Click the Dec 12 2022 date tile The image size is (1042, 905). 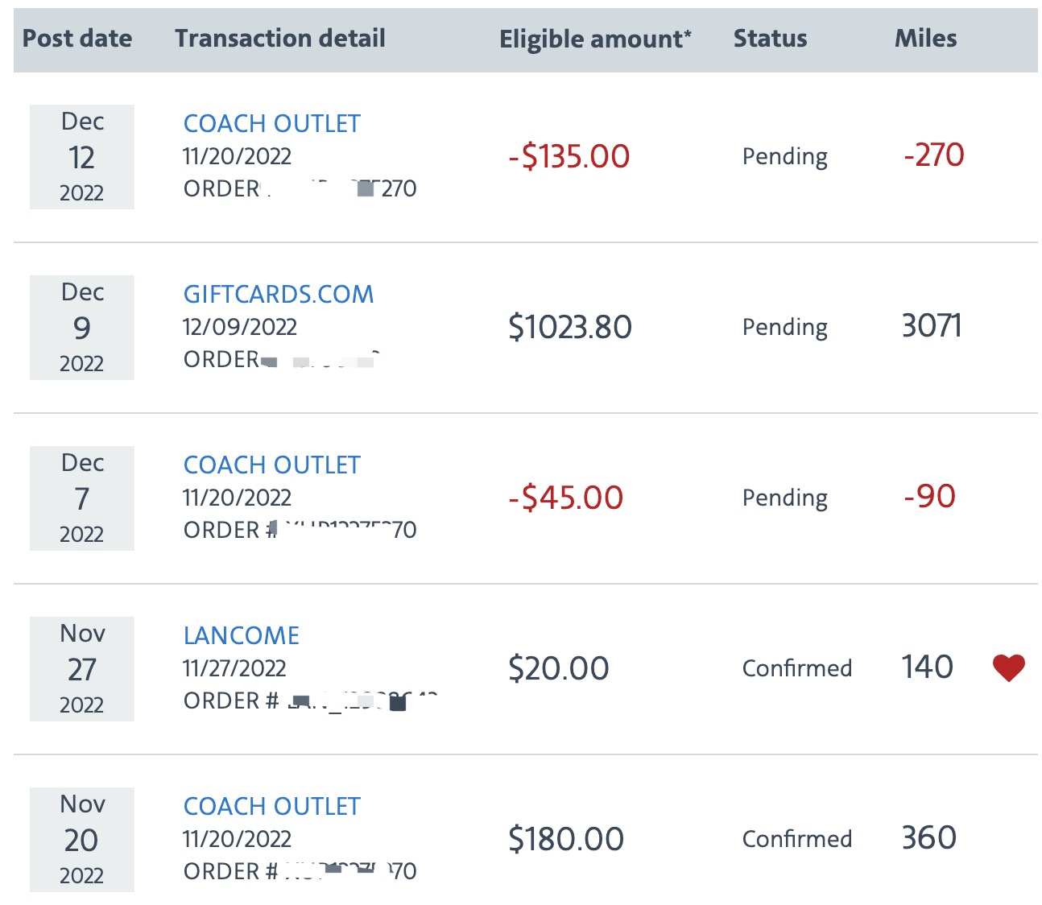(x=82, y=157)
